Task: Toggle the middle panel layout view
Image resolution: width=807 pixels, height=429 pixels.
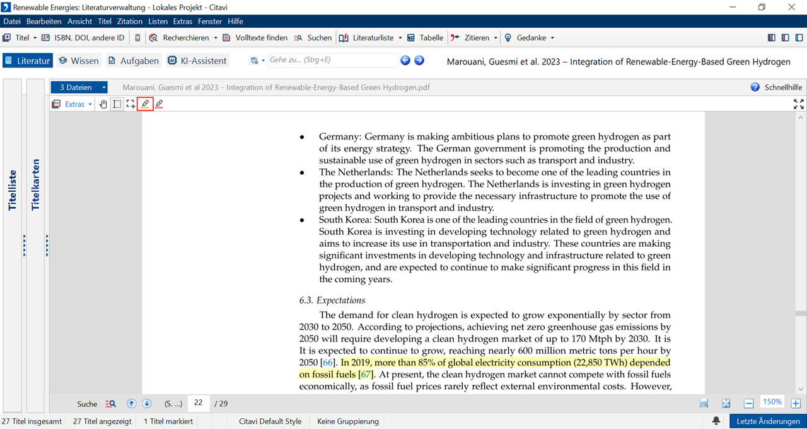Action: click(785, 38)
